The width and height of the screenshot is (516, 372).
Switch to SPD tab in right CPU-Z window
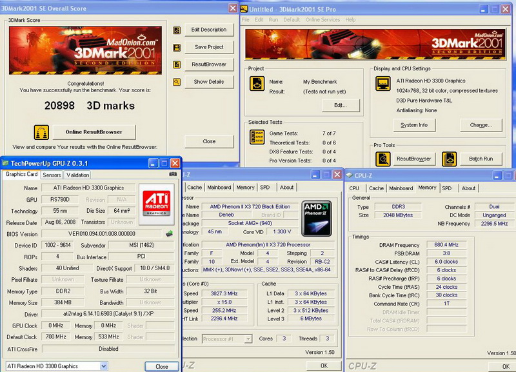(446, 188)
